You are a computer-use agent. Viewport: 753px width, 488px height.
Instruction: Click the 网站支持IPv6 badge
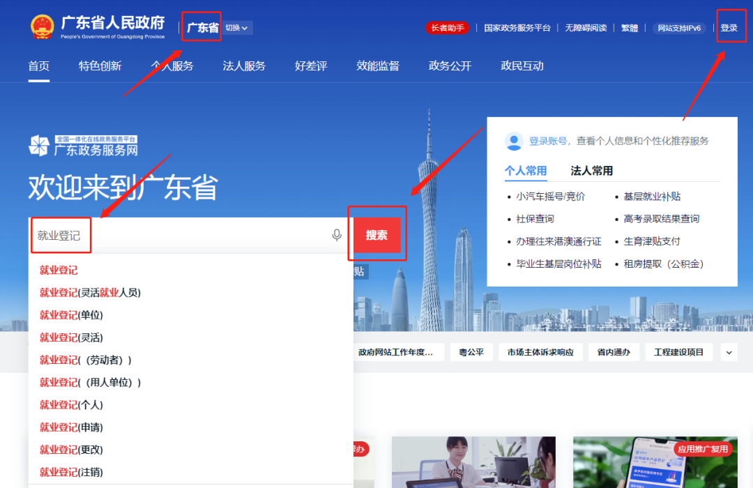point(679,28)
